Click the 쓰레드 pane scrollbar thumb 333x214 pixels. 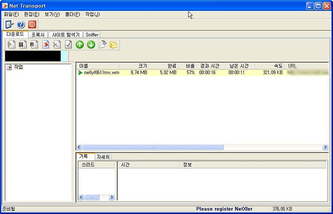tap(92, 197)
